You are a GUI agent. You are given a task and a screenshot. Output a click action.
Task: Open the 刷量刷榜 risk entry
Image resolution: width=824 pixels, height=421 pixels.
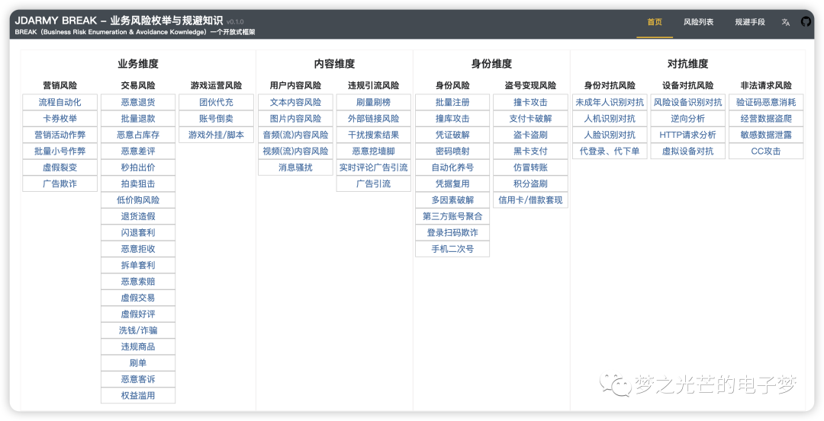click(373, 102)
